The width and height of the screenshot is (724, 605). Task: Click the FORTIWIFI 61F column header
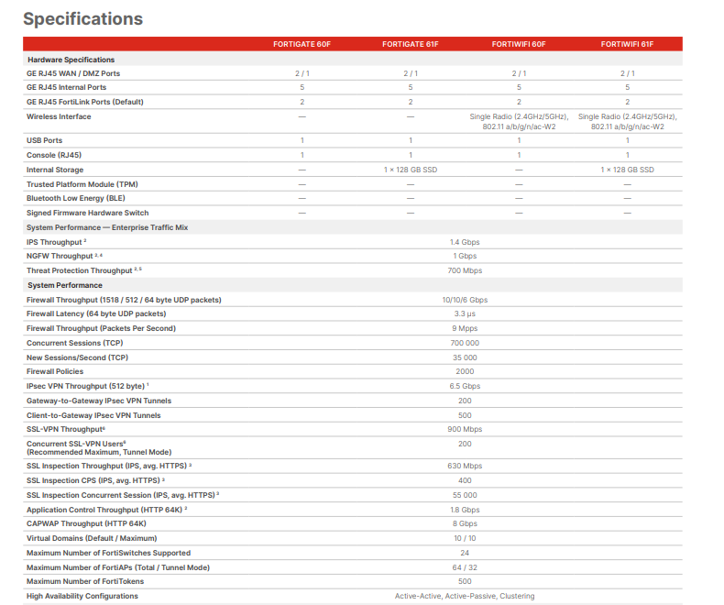[x=627, y=44]
